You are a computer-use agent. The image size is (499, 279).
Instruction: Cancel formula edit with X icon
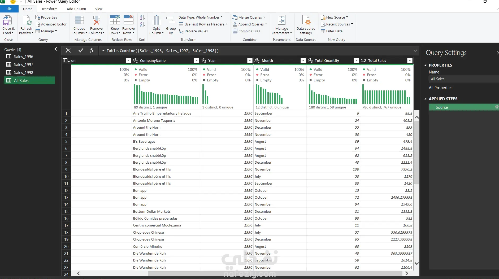coord(68,50)
